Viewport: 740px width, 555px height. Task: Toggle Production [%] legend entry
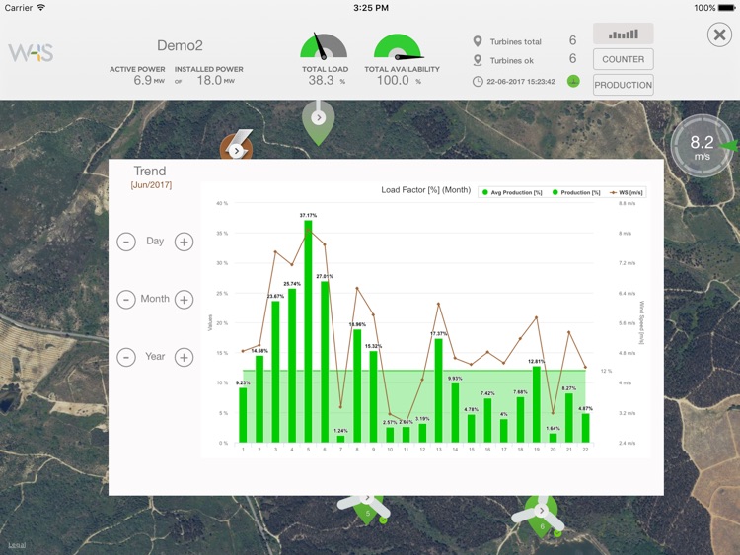point(576,192)
